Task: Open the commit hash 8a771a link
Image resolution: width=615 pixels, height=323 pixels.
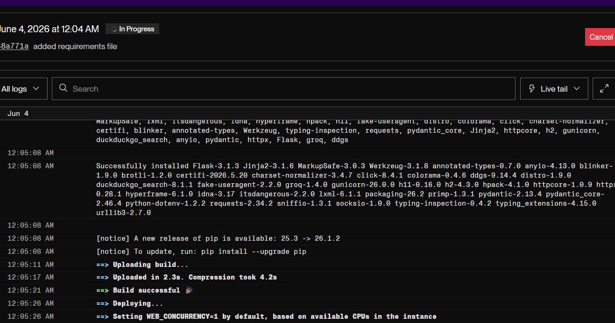Action: pos(14,46)
